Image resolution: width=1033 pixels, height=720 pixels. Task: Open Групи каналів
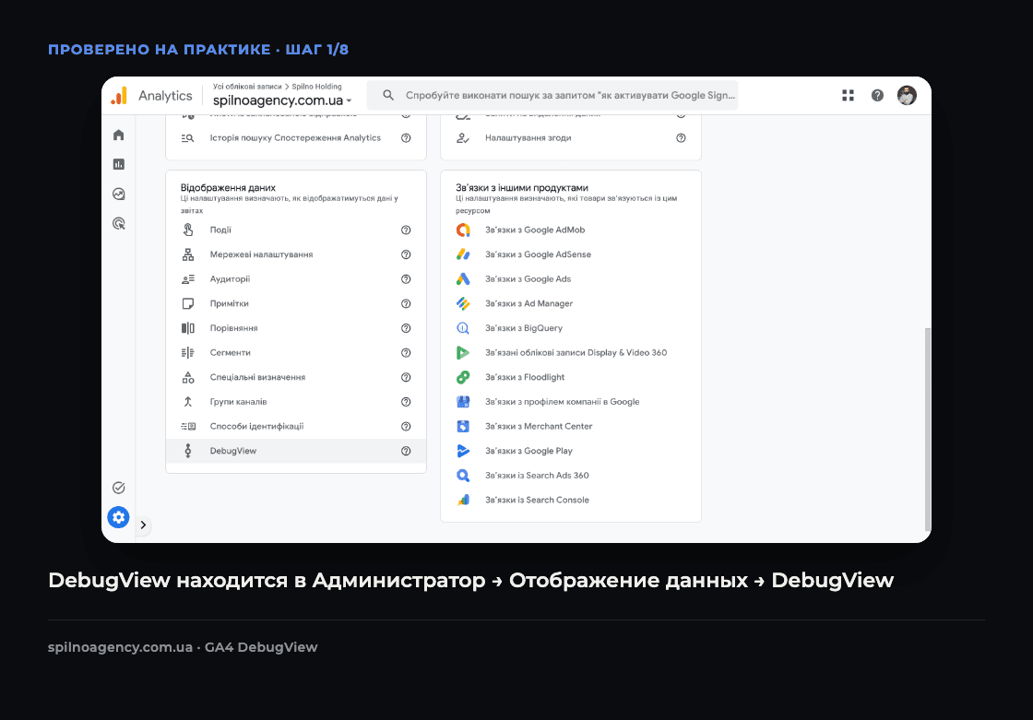pyautogui.click(x=296, y=402)
